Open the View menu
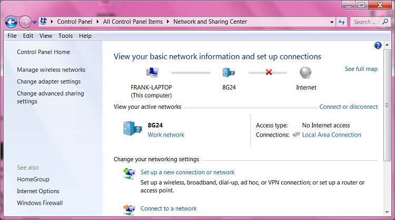The image size is (395, 220). click(46, 36)
